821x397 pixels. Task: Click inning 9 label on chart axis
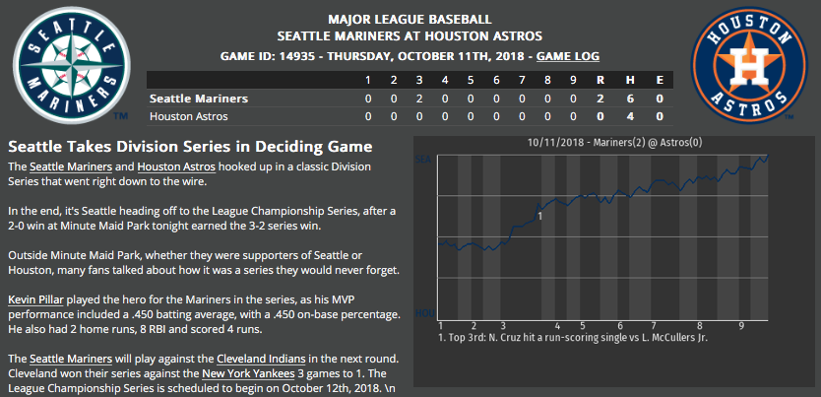point(740,324)
